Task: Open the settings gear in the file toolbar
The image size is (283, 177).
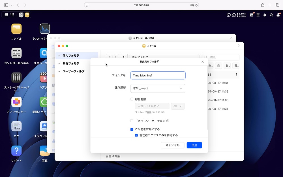Action: [x=218, y=65]
